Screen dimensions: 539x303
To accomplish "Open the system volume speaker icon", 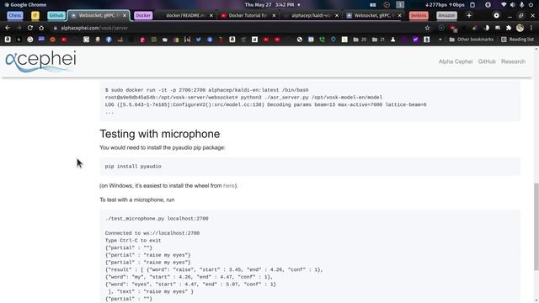I will pos(513,5).
